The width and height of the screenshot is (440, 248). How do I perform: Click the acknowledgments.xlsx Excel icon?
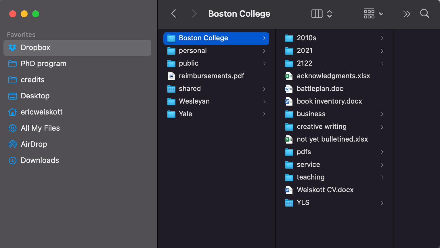[289, 76]
